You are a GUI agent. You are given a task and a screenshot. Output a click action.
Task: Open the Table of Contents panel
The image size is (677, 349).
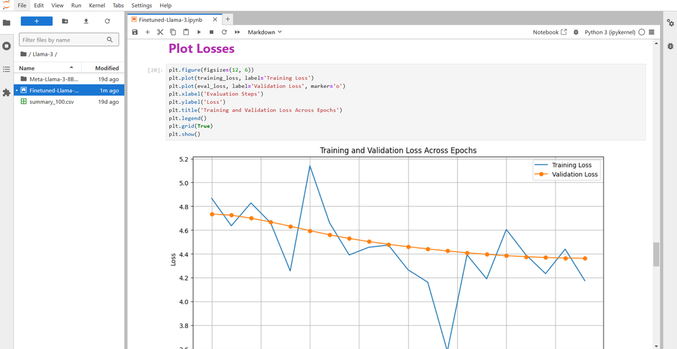7,69
